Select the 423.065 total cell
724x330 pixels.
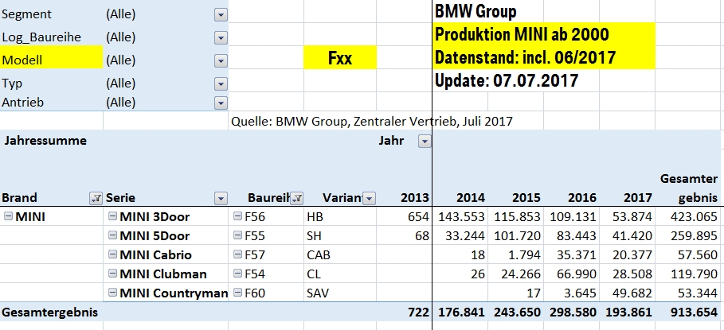click(690, 216)
